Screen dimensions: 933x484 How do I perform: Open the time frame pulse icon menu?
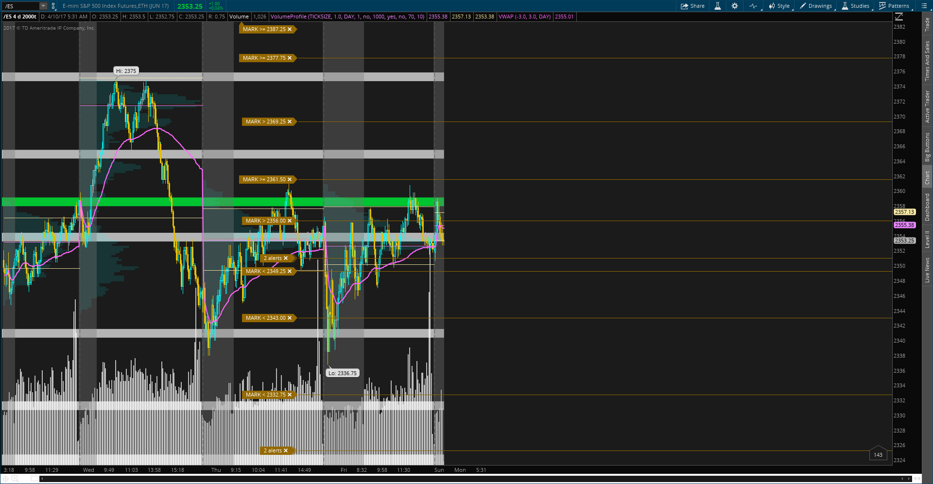(x=754, y=6)
